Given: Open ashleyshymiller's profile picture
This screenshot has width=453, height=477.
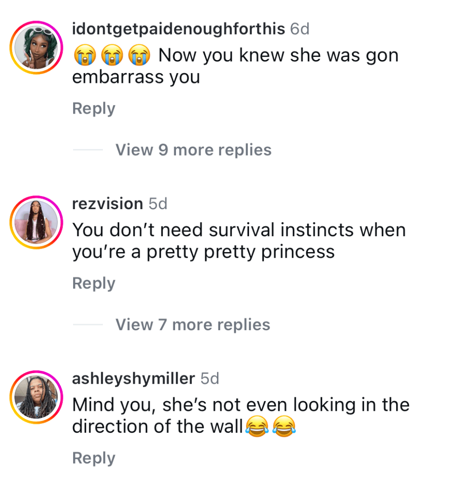Looking at the screenshot, I should coord(36,397).
